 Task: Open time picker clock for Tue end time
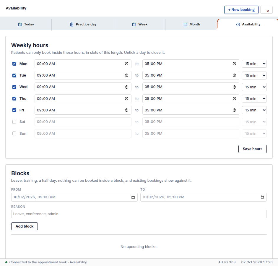pos(234,75)
